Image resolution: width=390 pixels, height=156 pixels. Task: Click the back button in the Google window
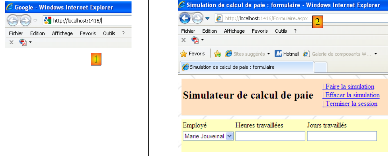pos(12,21)
